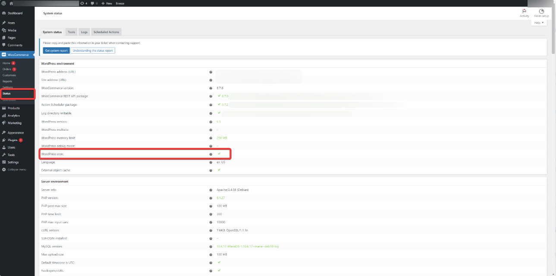
Task: Click the Dashboard gauge icon in the sidebar
Action: pyautogui.click(x=4, y=13)
